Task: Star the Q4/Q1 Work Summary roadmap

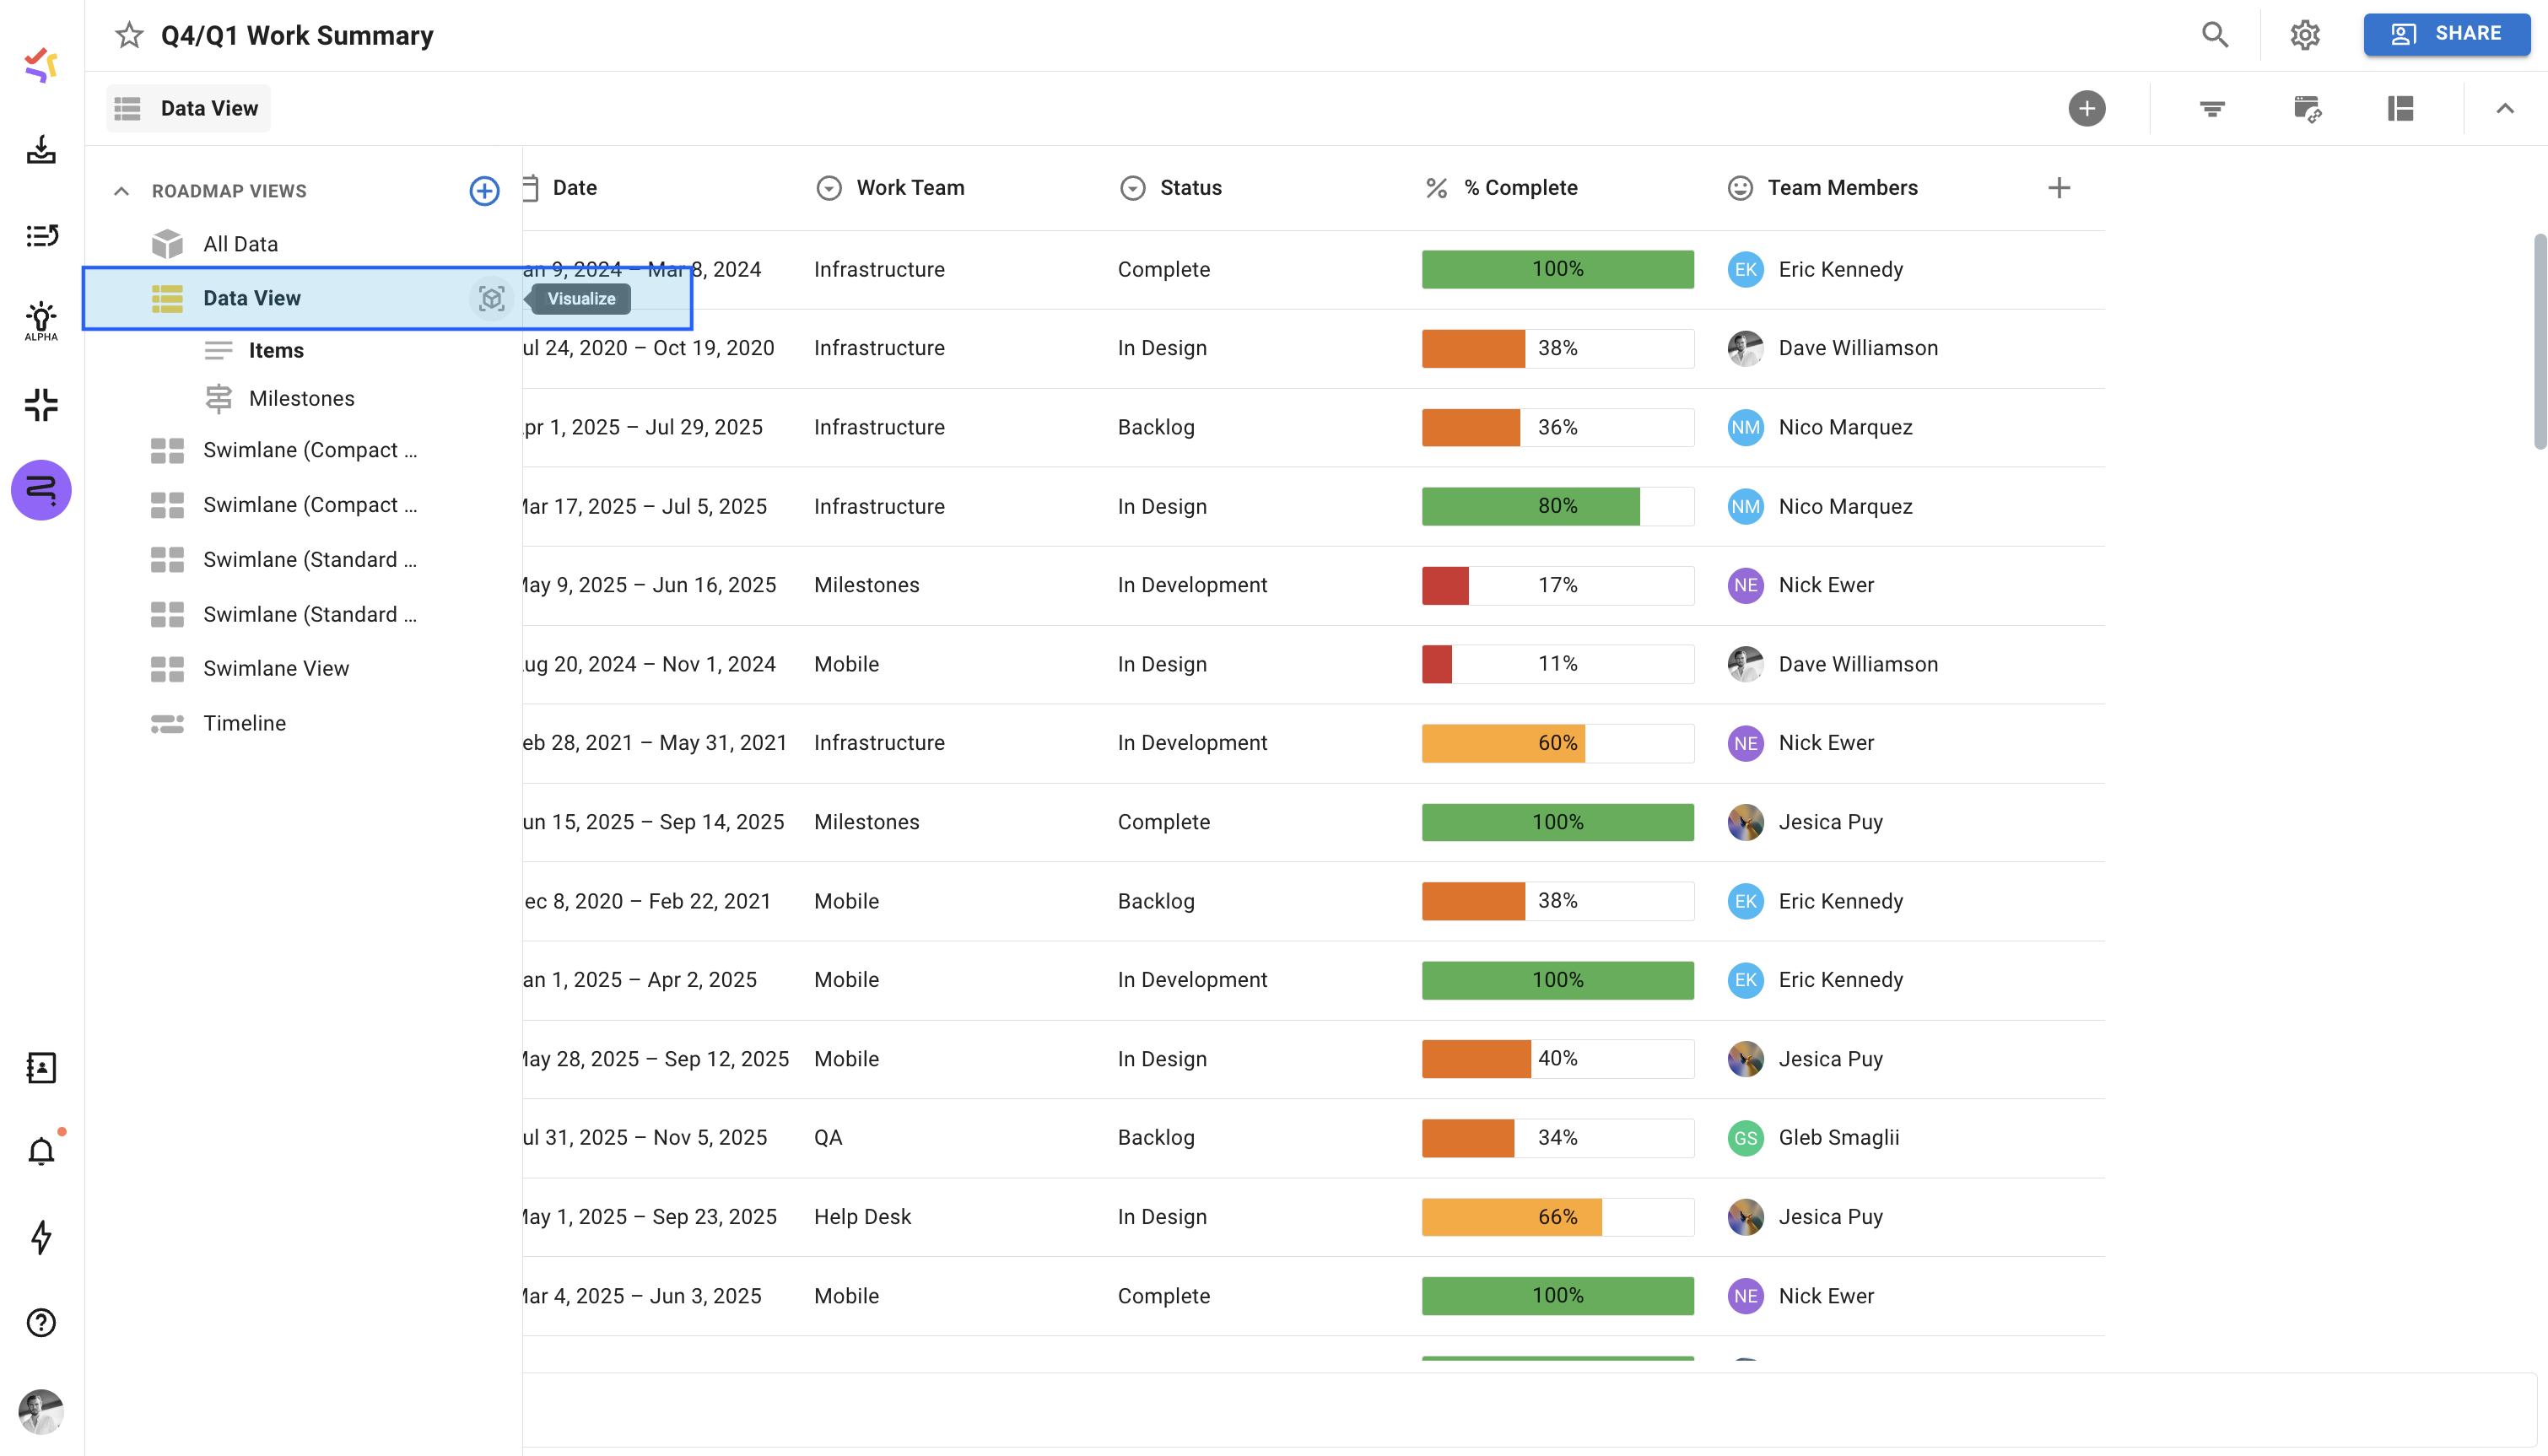Action: coord(129,35)
